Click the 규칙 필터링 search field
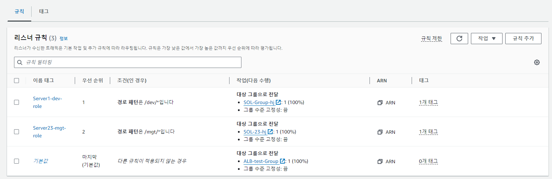The width and height of the screenshot is (552, 179). (x=128, y=62)
